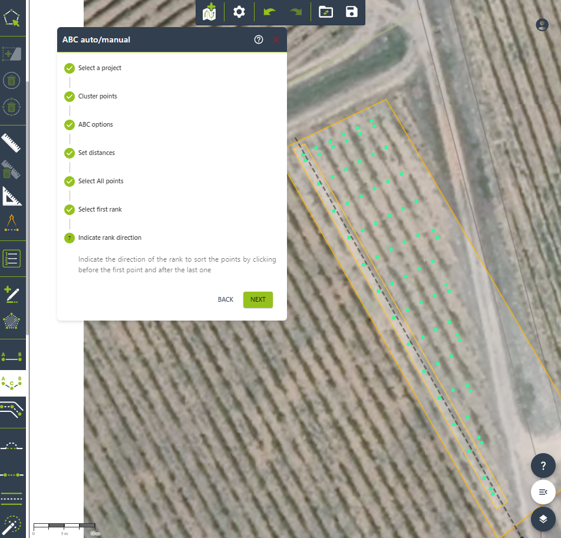The width and height of the screenshot is (561, 538).
Task: Save project with floppy disk icon
Action: coord(352,12)
